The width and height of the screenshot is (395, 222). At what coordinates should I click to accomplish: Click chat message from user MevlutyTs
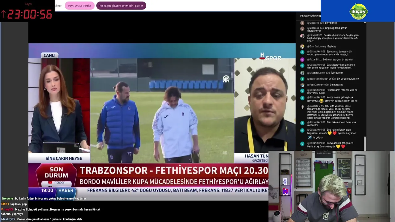tap(41, 219)
